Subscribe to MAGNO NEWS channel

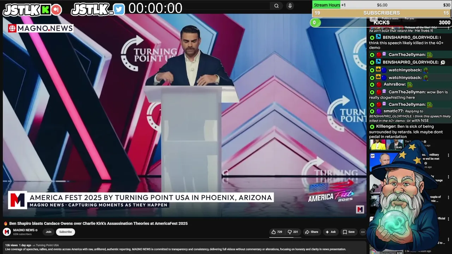point(65,232)
